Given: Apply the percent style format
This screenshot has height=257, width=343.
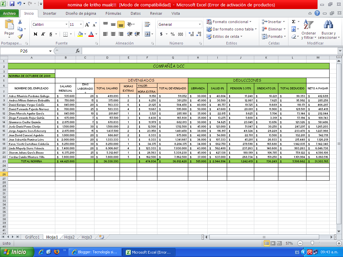Looking at the screenshot, I should tap(173, 34).
